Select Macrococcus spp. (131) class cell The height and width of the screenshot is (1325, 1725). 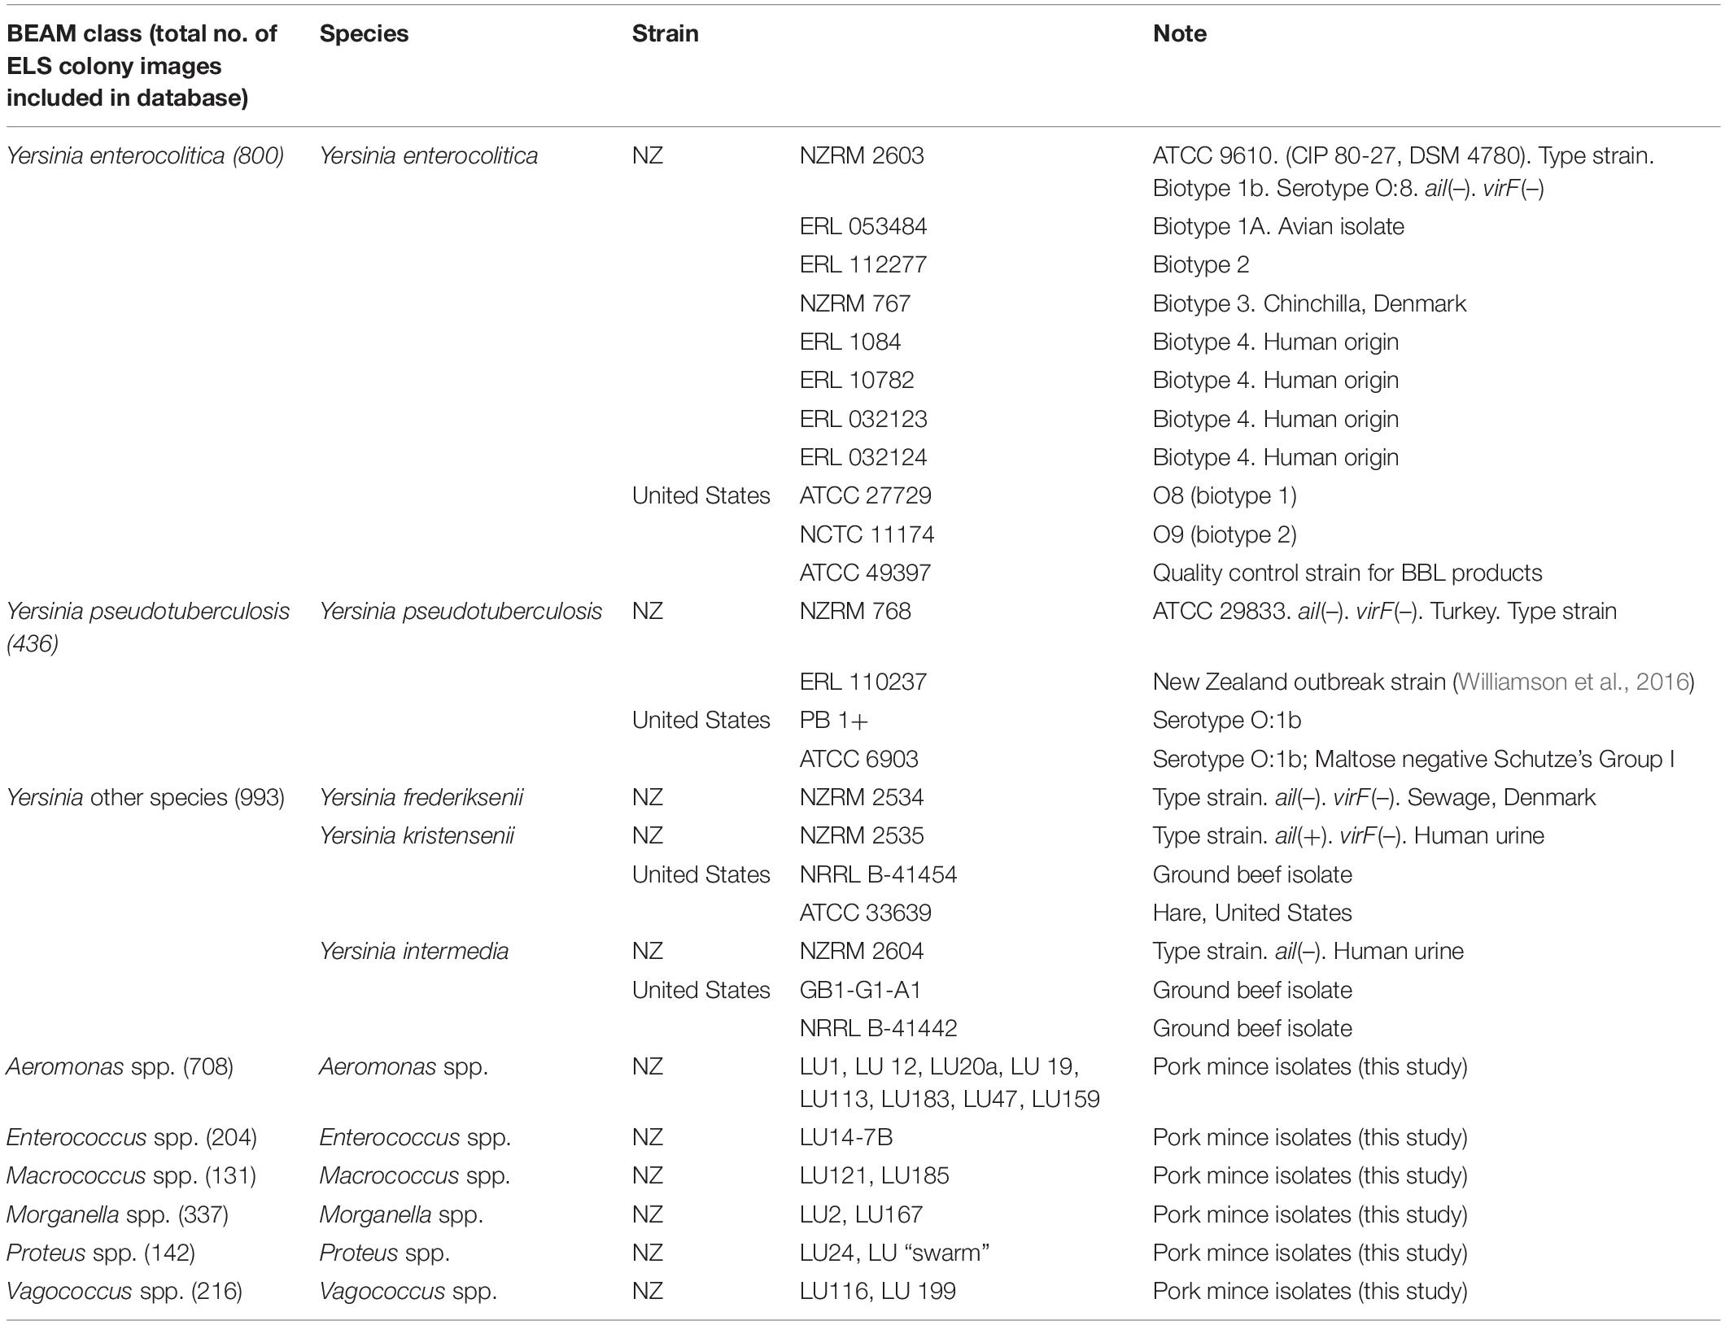click(130, 1175)
